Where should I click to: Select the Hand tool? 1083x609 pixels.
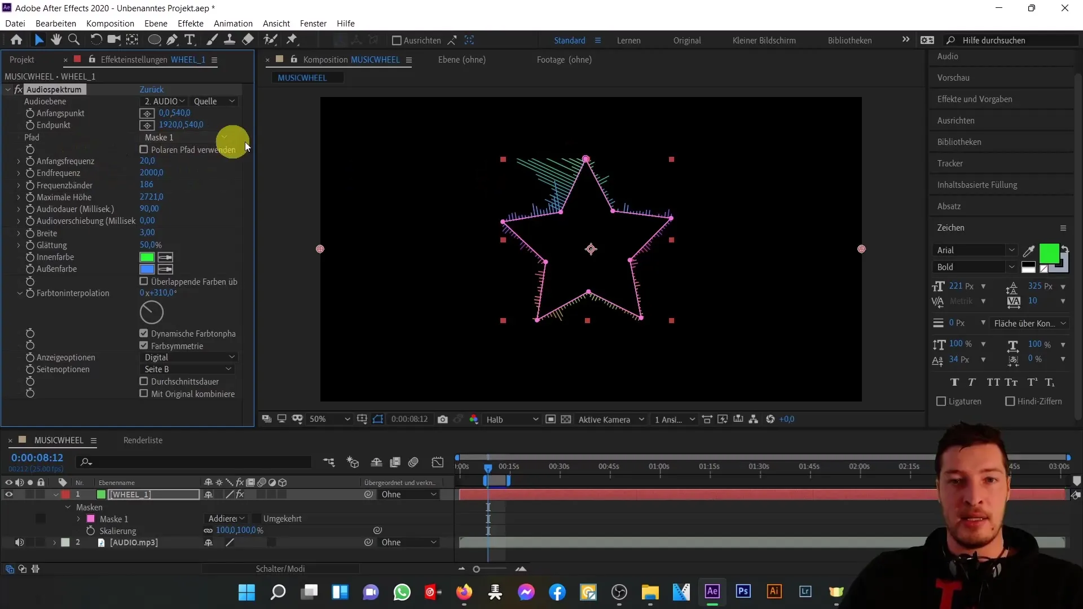coord(56,40)
